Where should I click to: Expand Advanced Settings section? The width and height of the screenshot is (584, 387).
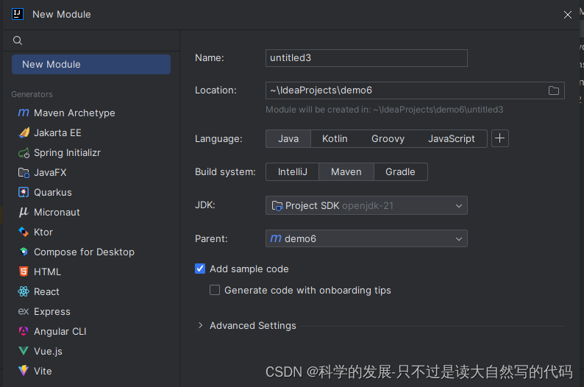point(200,325)
